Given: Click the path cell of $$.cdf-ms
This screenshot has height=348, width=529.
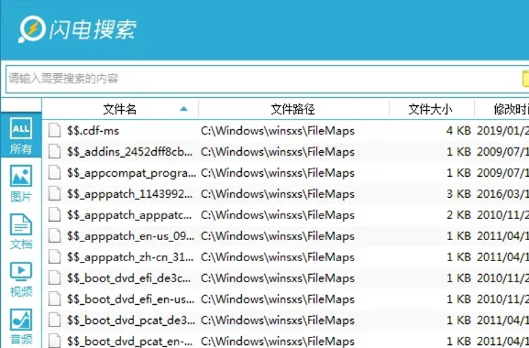Looking at the screenshot, I should 278,131.
